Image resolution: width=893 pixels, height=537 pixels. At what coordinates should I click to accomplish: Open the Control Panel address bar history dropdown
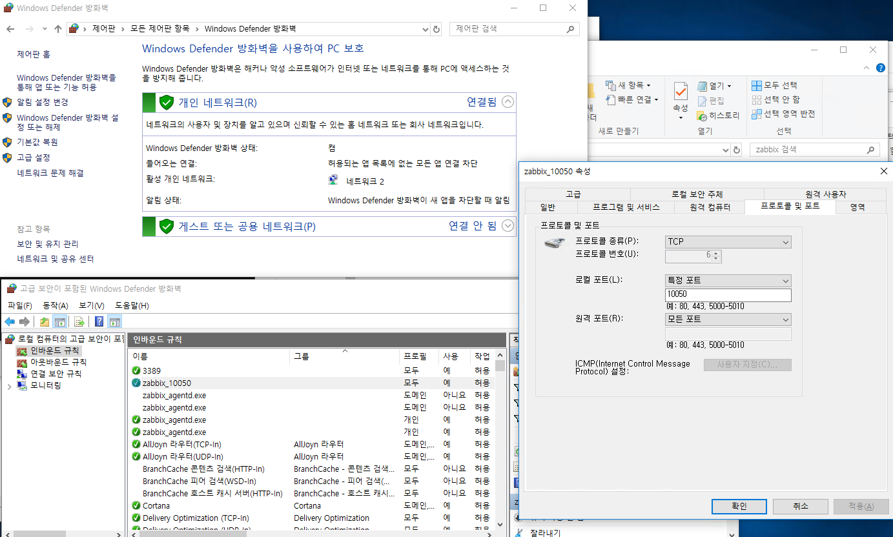click(x=425, y=29)
